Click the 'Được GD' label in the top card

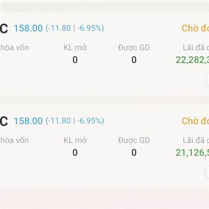point(134,48)
